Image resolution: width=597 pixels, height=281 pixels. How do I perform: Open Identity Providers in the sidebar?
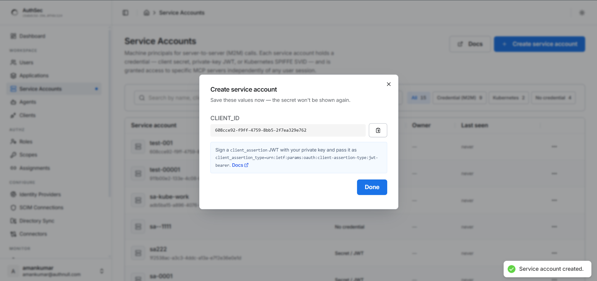click(54, 194)
